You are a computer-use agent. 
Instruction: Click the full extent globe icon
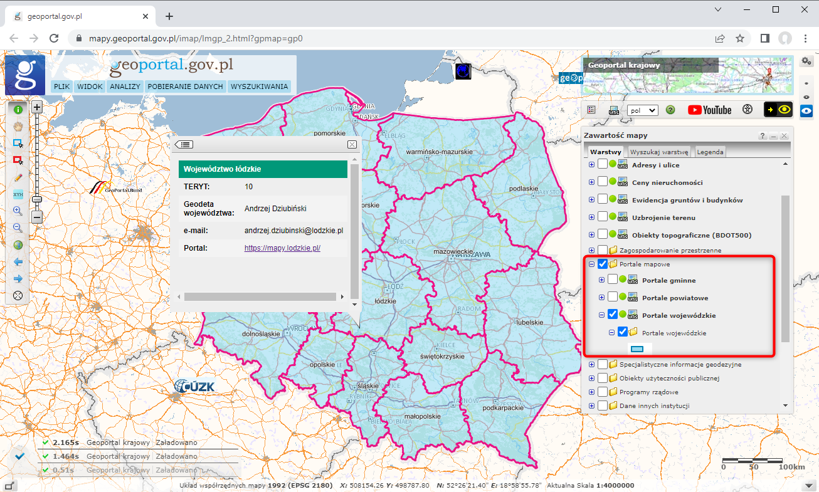[18, 245]
